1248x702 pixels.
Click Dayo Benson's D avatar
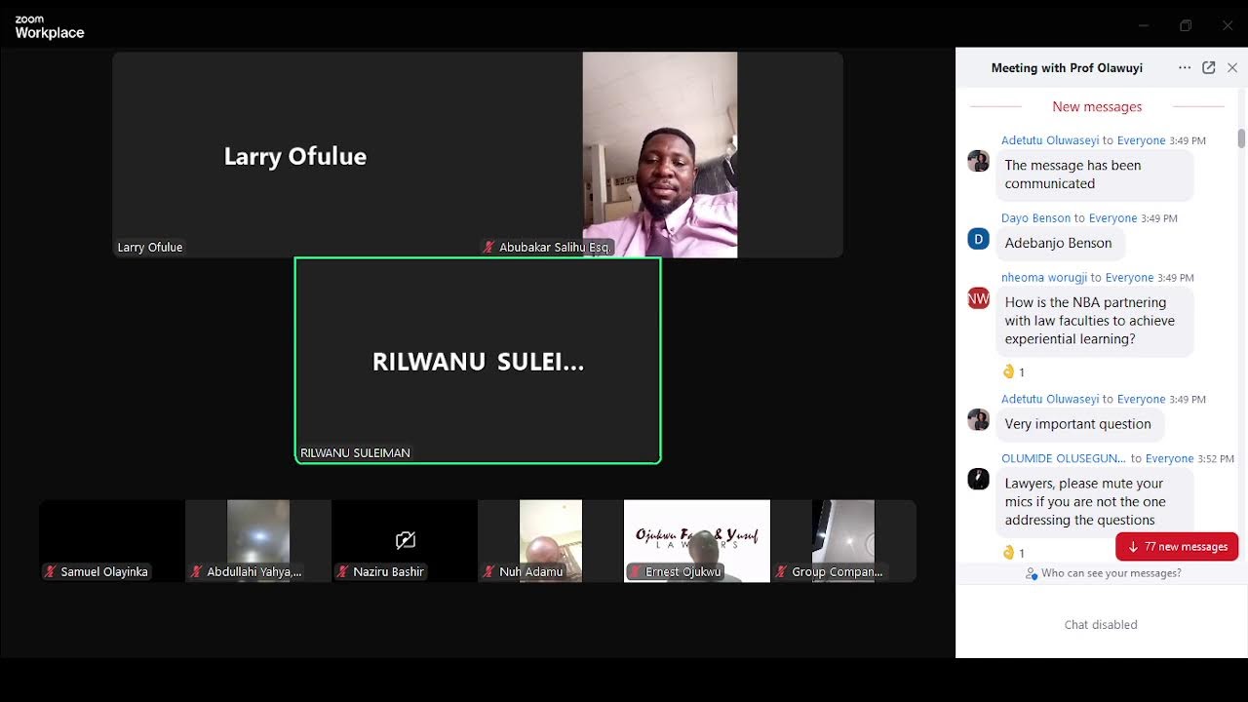[979, 239]
